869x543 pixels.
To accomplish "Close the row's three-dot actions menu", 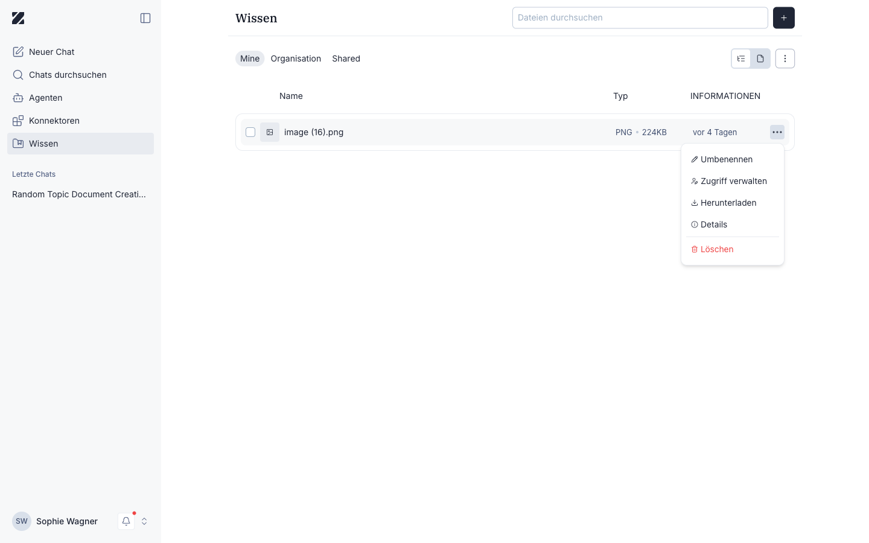I will coord(777,132).
